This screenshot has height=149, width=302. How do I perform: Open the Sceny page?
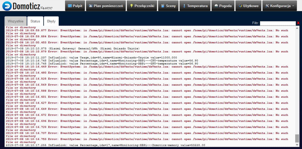tap(168, 6)
